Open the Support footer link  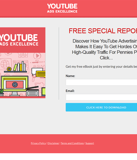pyautogui.click(x=90, y=143)
